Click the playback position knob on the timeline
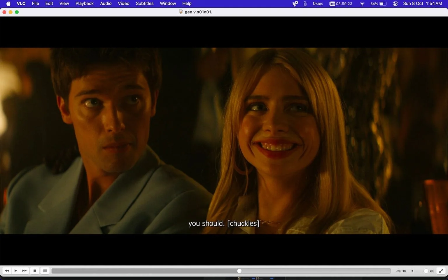Screen dimensions: 448x280 [239, 271]
